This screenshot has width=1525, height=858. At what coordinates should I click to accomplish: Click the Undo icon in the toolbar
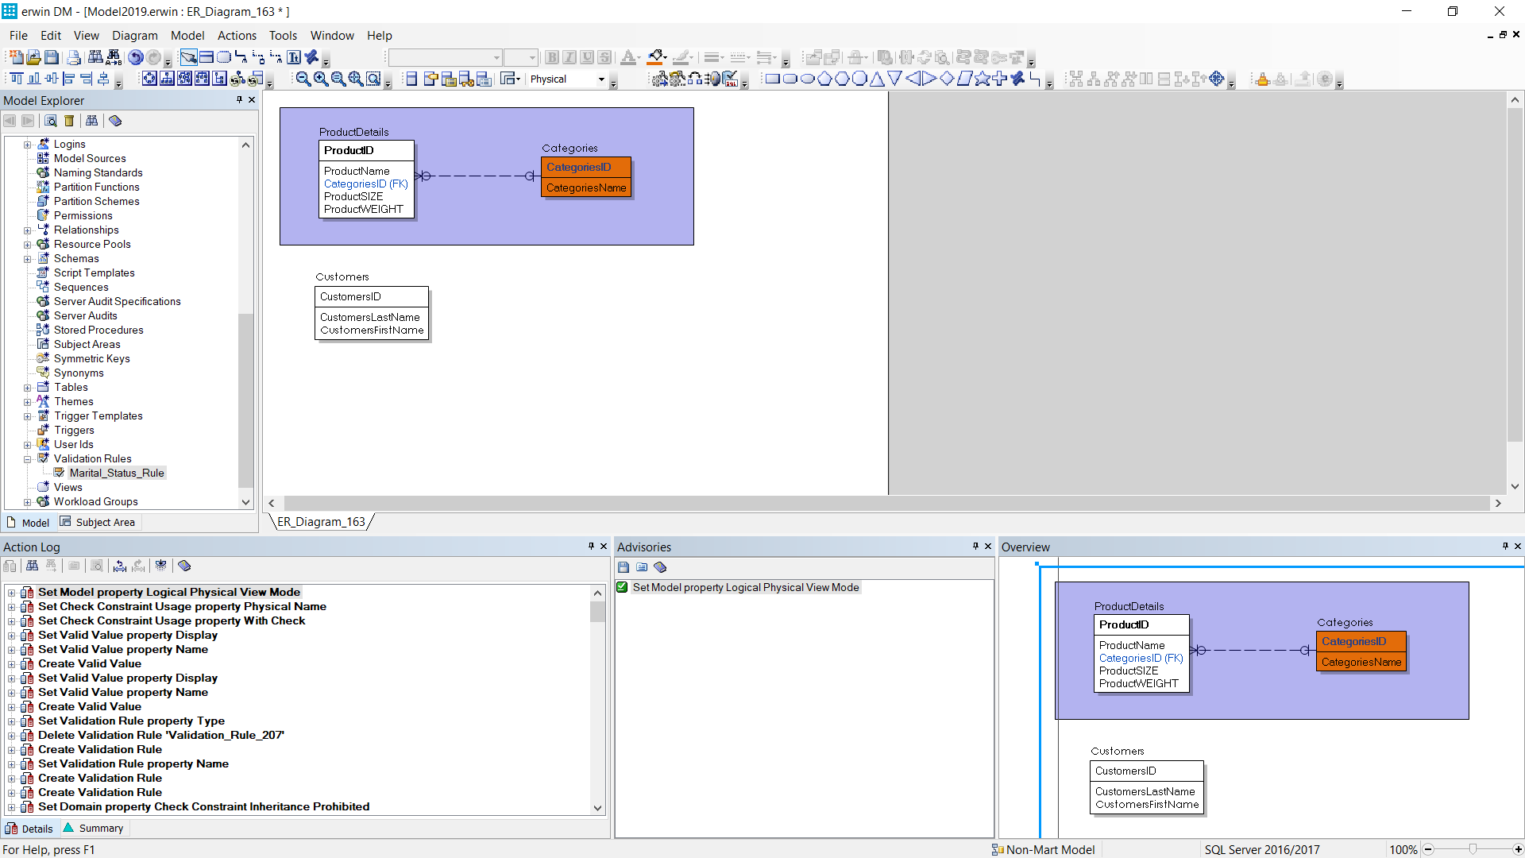tap(136, 57)
